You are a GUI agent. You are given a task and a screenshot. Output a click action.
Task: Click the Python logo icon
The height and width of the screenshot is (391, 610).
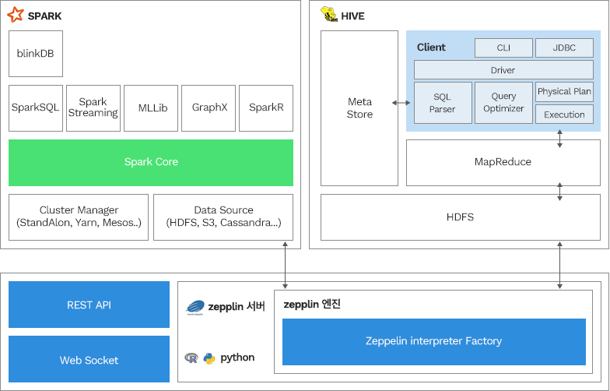pos(209,358)
